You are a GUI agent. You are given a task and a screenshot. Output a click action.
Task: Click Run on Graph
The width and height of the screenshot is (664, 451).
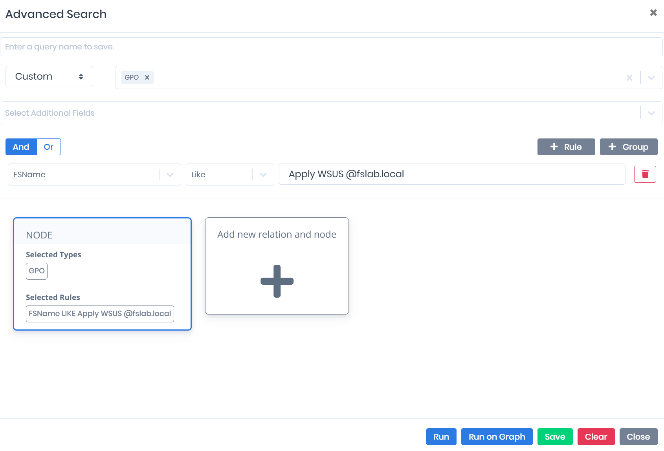click(497, 436)
